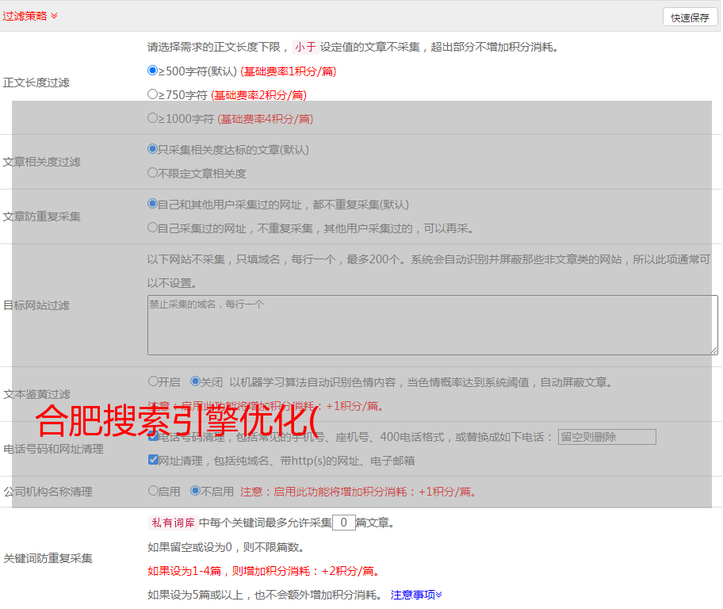Select 启用 for 公司机构名称清理
Viewport: 723px width, 609px height.
pyautogui.click(x=153, y=491)
